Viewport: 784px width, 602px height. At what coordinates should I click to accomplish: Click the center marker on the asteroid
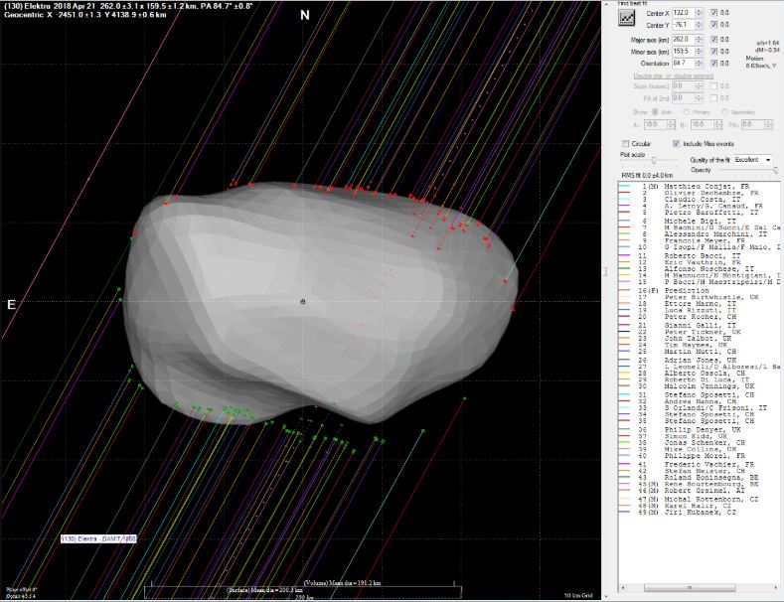coord(303,300)
